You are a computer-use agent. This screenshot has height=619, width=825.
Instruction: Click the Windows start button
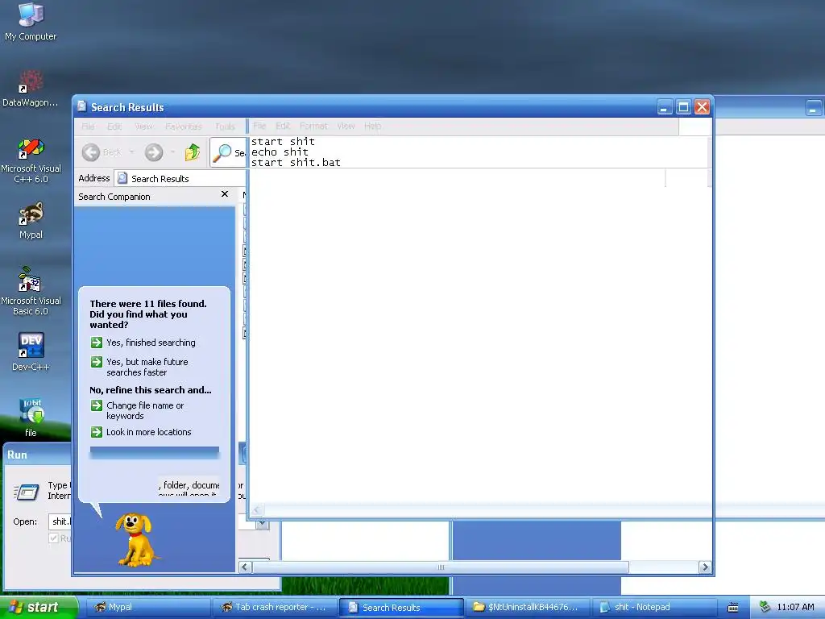(x=39, y=607)
